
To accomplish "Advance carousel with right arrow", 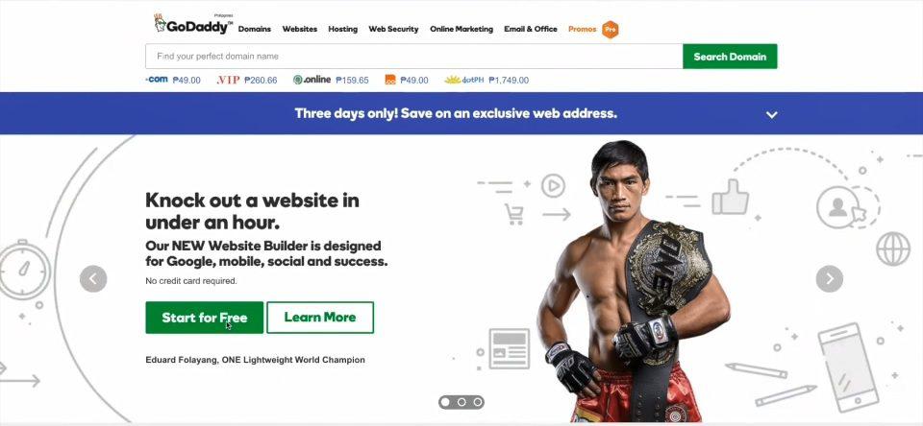I will pos(830,278).
